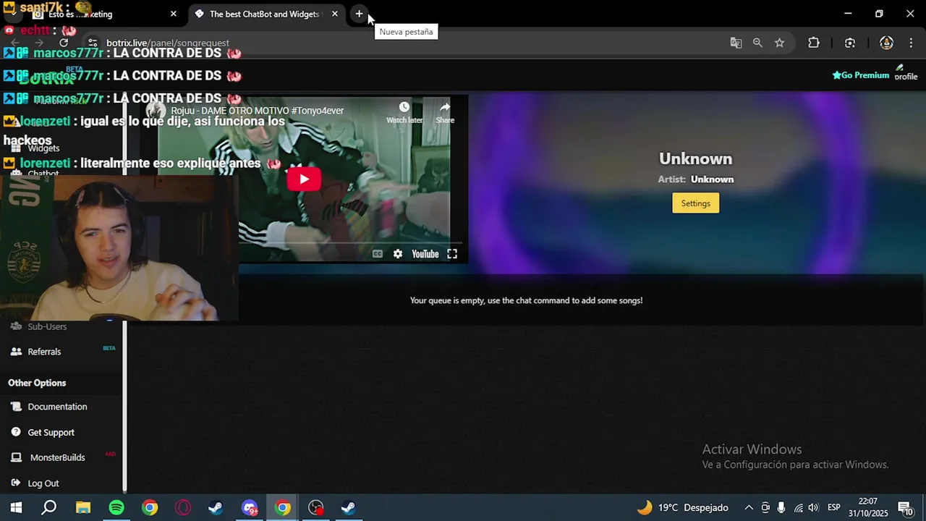Open Opera GX from the taskbar
This screenshot has height=521, width=926.
coord(183,508)
